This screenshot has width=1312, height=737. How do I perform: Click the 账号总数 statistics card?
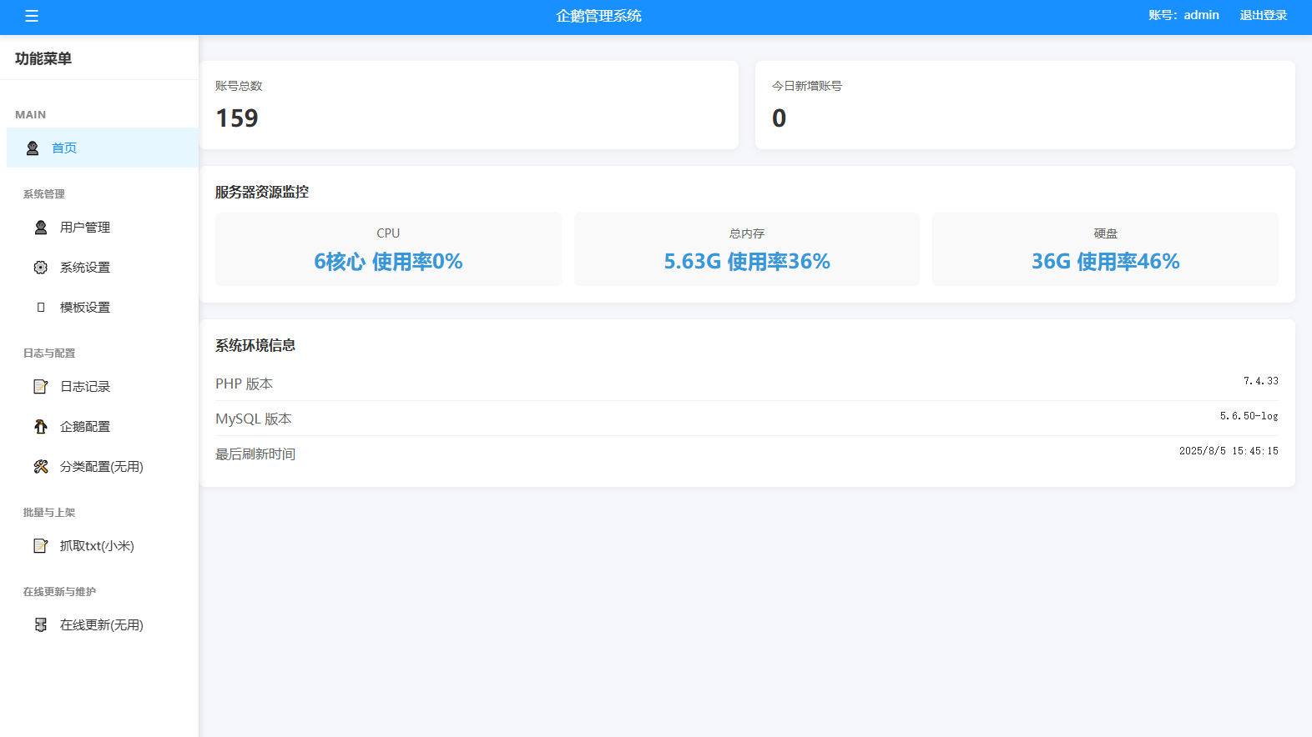(469, 105)
